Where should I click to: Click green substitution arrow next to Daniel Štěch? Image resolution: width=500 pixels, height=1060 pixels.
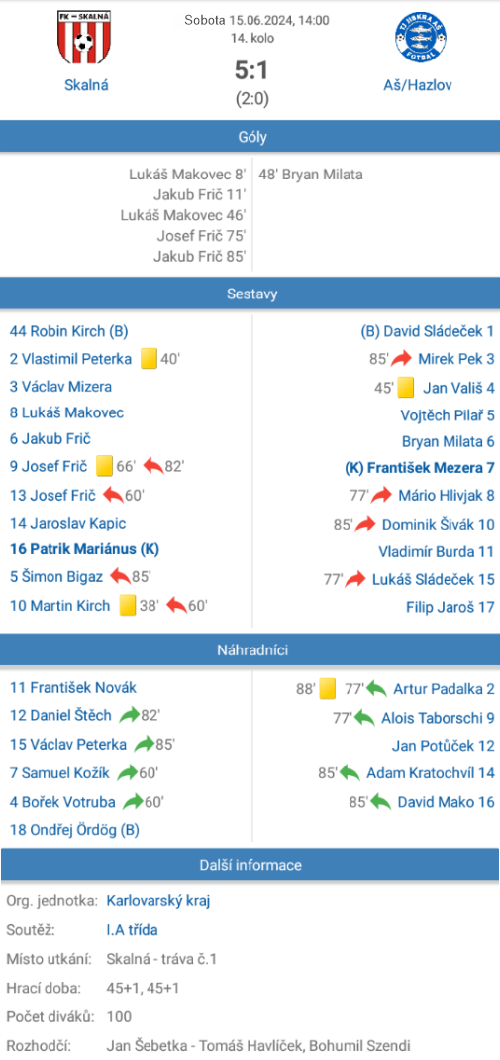[130, 715]
